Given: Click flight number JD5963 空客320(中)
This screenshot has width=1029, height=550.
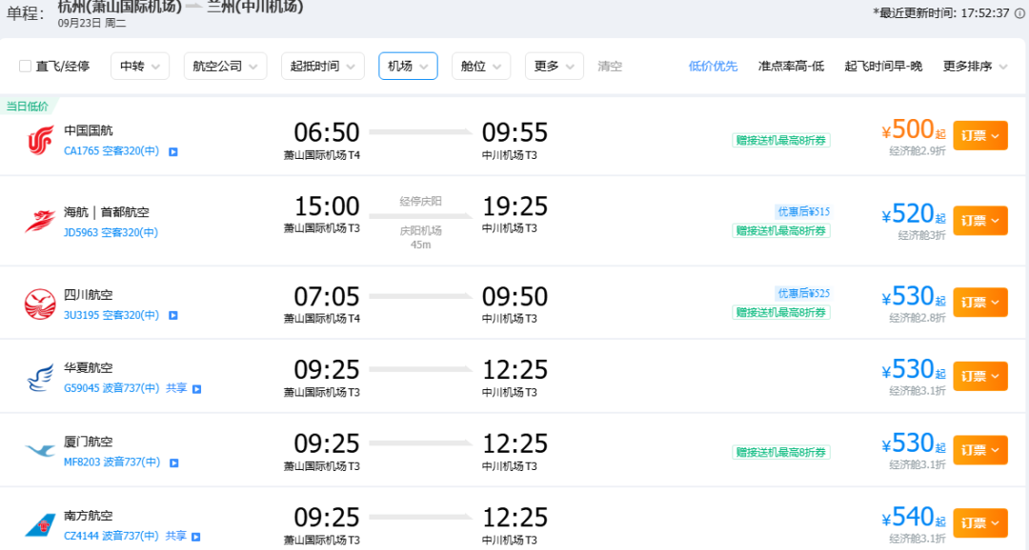Looking at the screenshot, I should point(111,233).
